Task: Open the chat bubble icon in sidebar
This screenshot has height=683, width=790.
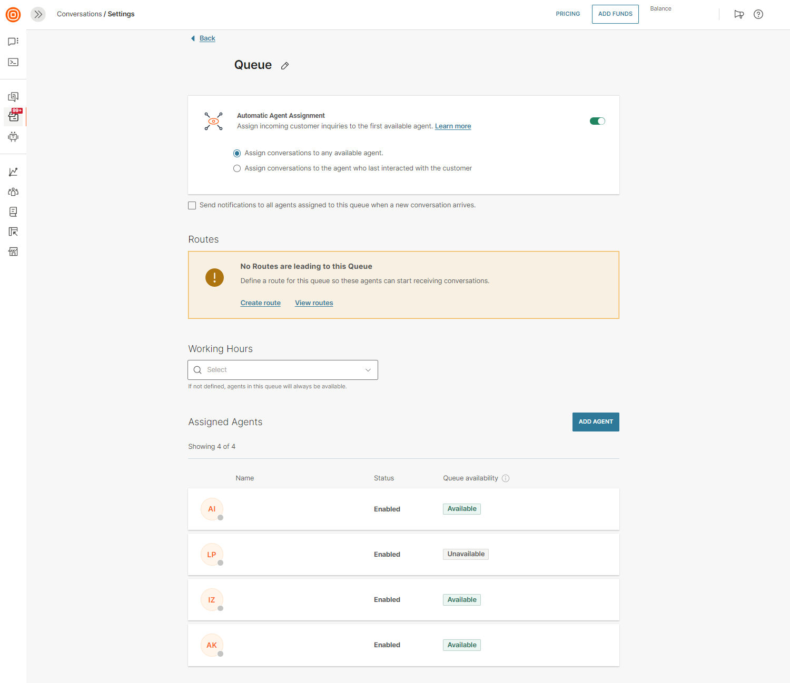Action: [13, 42]
